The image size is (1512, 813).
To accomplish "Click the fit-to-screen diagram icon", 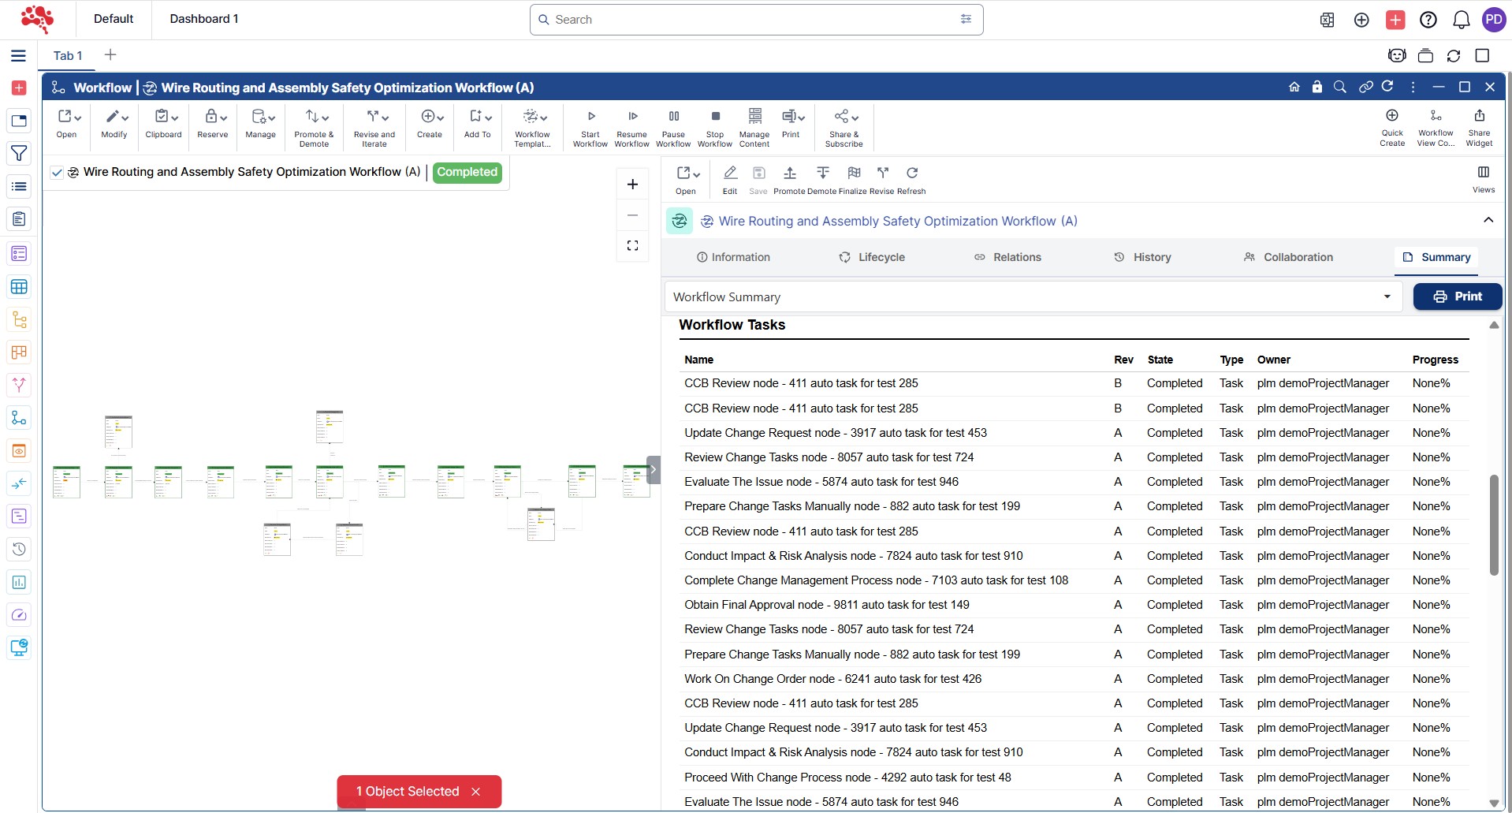I will coord(632,246).
